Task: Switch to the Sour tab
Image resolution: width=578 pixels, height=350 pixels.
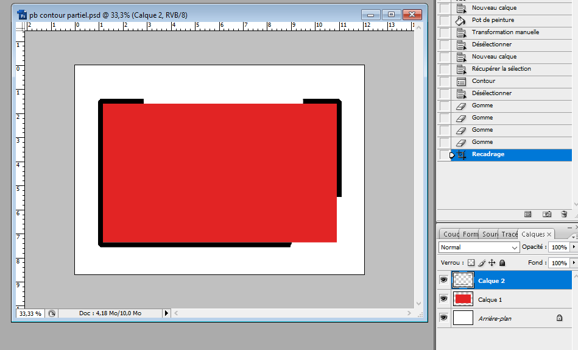Action: click(x=490, y=234)
